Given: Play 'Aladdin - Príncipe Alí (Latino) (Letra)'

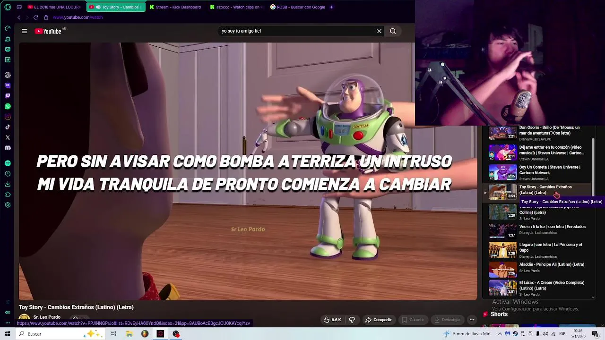Looking at the screenshot, I should (552, 264).
